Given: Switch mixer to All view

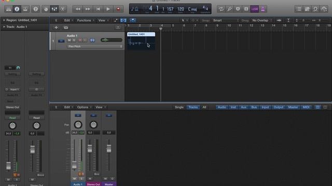Looking at the screenshot, I should [x=204, y=107].
